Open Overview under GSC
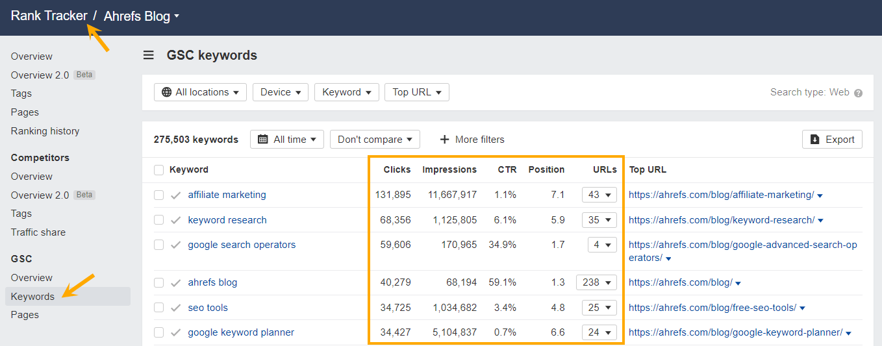This screenshot has height=346, width=882. coord(32,278)
